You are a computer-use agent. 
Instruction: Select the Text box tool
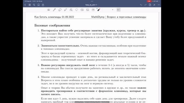pyautogui.click(x=93, y=10)
